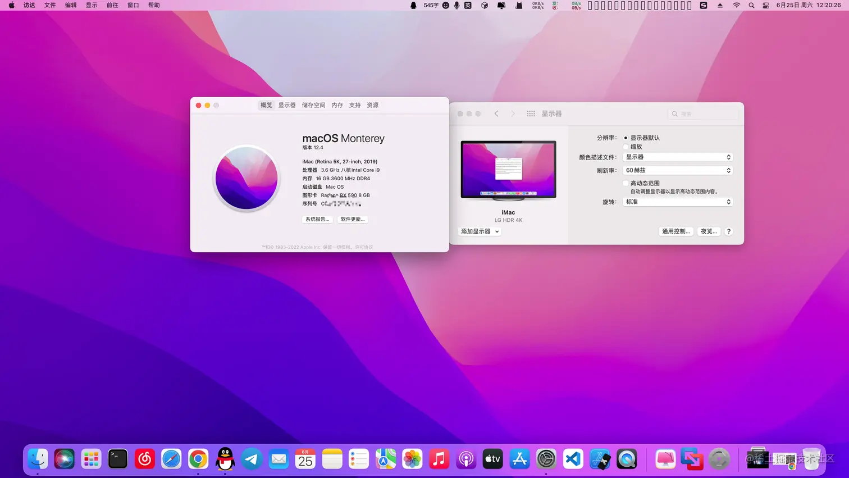Switch to the 储存空间 tab
Viewport: 849px width, 478px height.
313,105
